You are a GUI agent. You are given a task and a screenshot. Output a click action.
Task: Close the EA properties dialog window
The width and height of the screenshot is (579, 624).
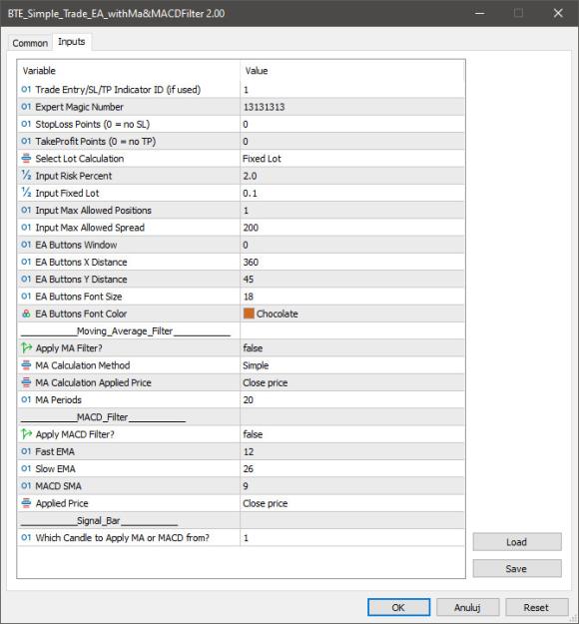pyautogui.click(x=558, y=13)
